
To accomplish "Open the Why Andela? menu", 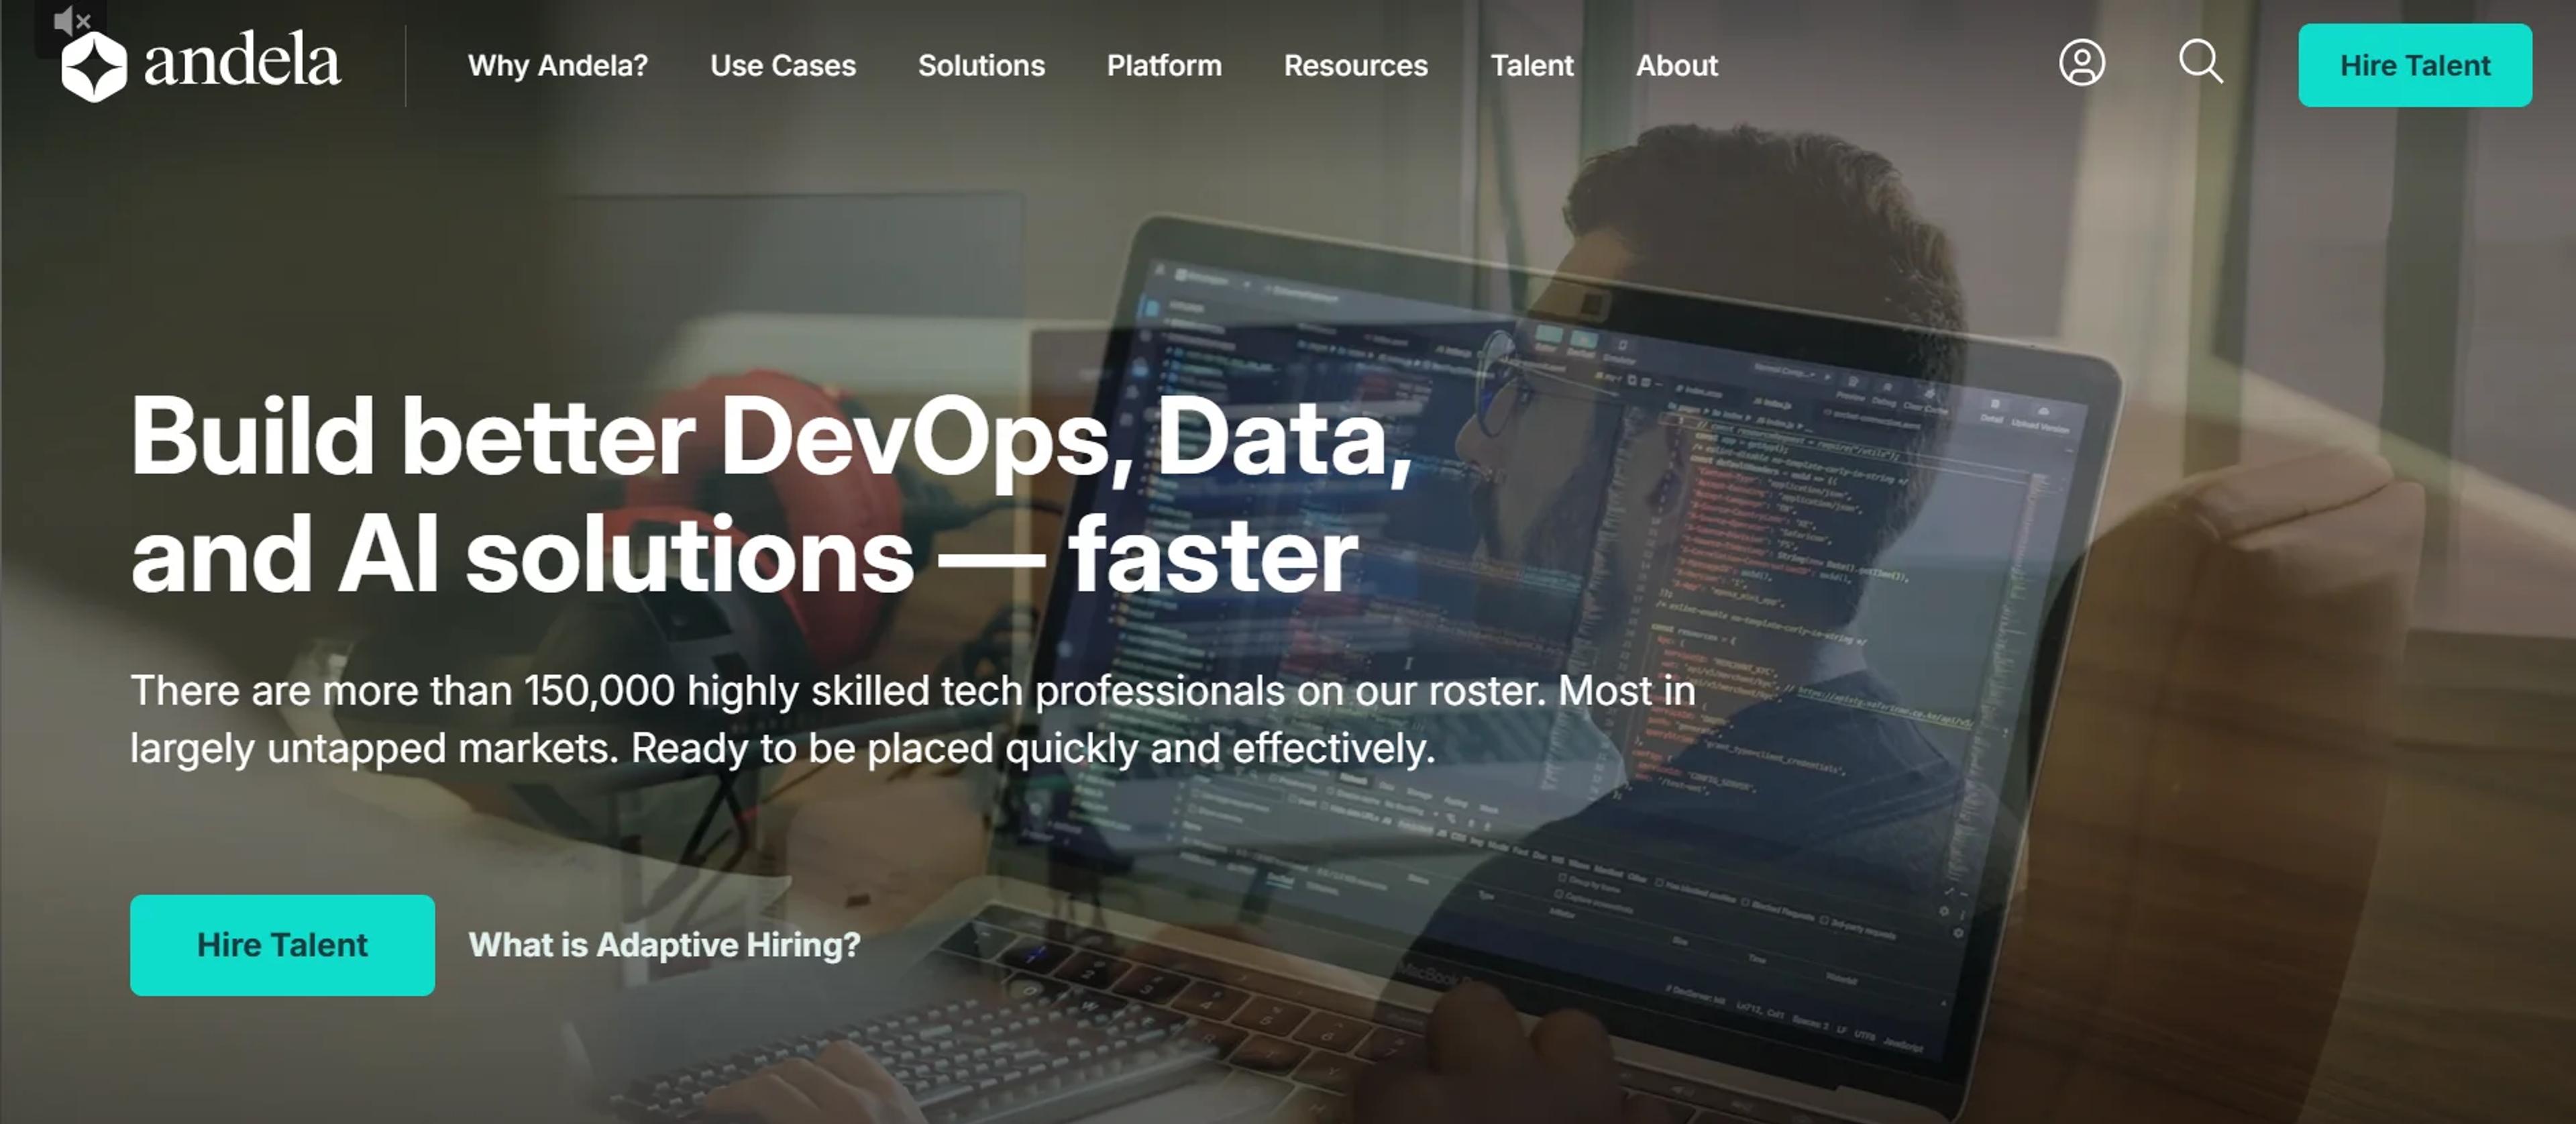I will pyautogui.click(x=558, y=66).
